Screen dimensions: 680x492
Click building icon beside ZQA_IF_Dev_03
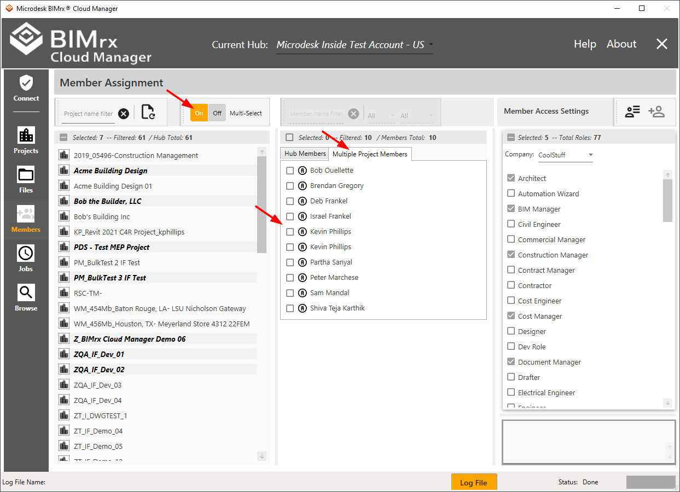click(x=63, y=385)
